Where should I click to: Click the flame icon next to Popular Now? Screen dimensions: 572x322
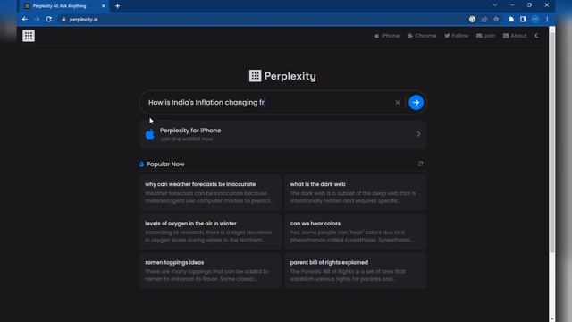coord(141,165)
